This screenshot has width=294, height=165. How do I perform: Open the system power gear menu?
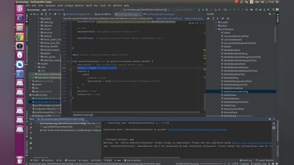click(x=277, y=2)
